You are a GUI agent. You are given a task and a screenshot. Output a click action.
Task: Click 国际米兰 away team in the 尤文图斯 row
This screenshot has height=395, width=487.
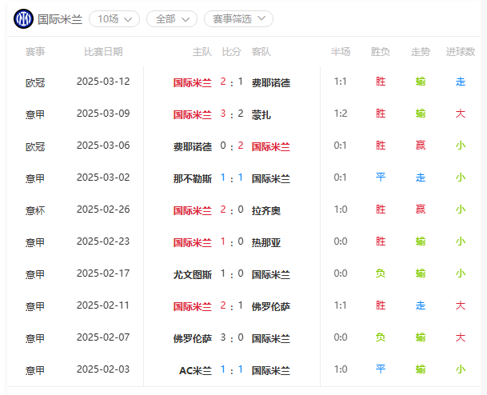tap(271, 274)
